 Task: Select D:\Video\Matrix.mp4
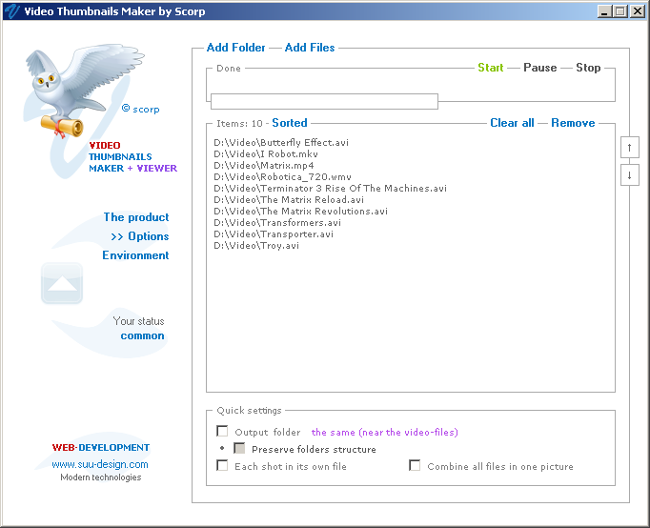coord(264,166)
